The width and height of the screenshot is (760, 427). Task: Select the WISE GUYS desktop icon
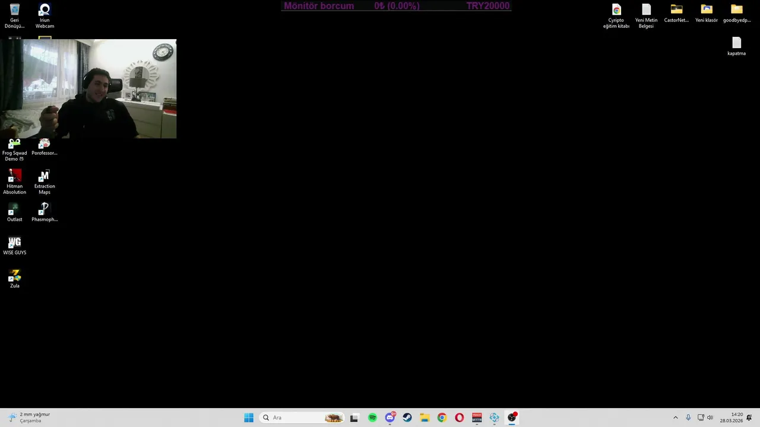(x=14, y=246)
